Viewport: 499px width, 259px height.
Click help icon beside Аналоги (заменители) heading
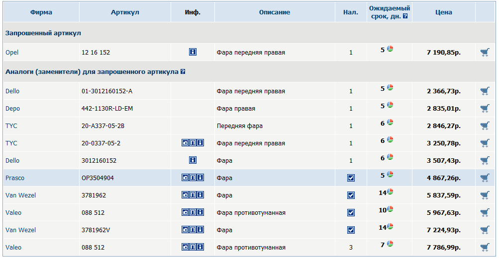[x=183, y=72]
